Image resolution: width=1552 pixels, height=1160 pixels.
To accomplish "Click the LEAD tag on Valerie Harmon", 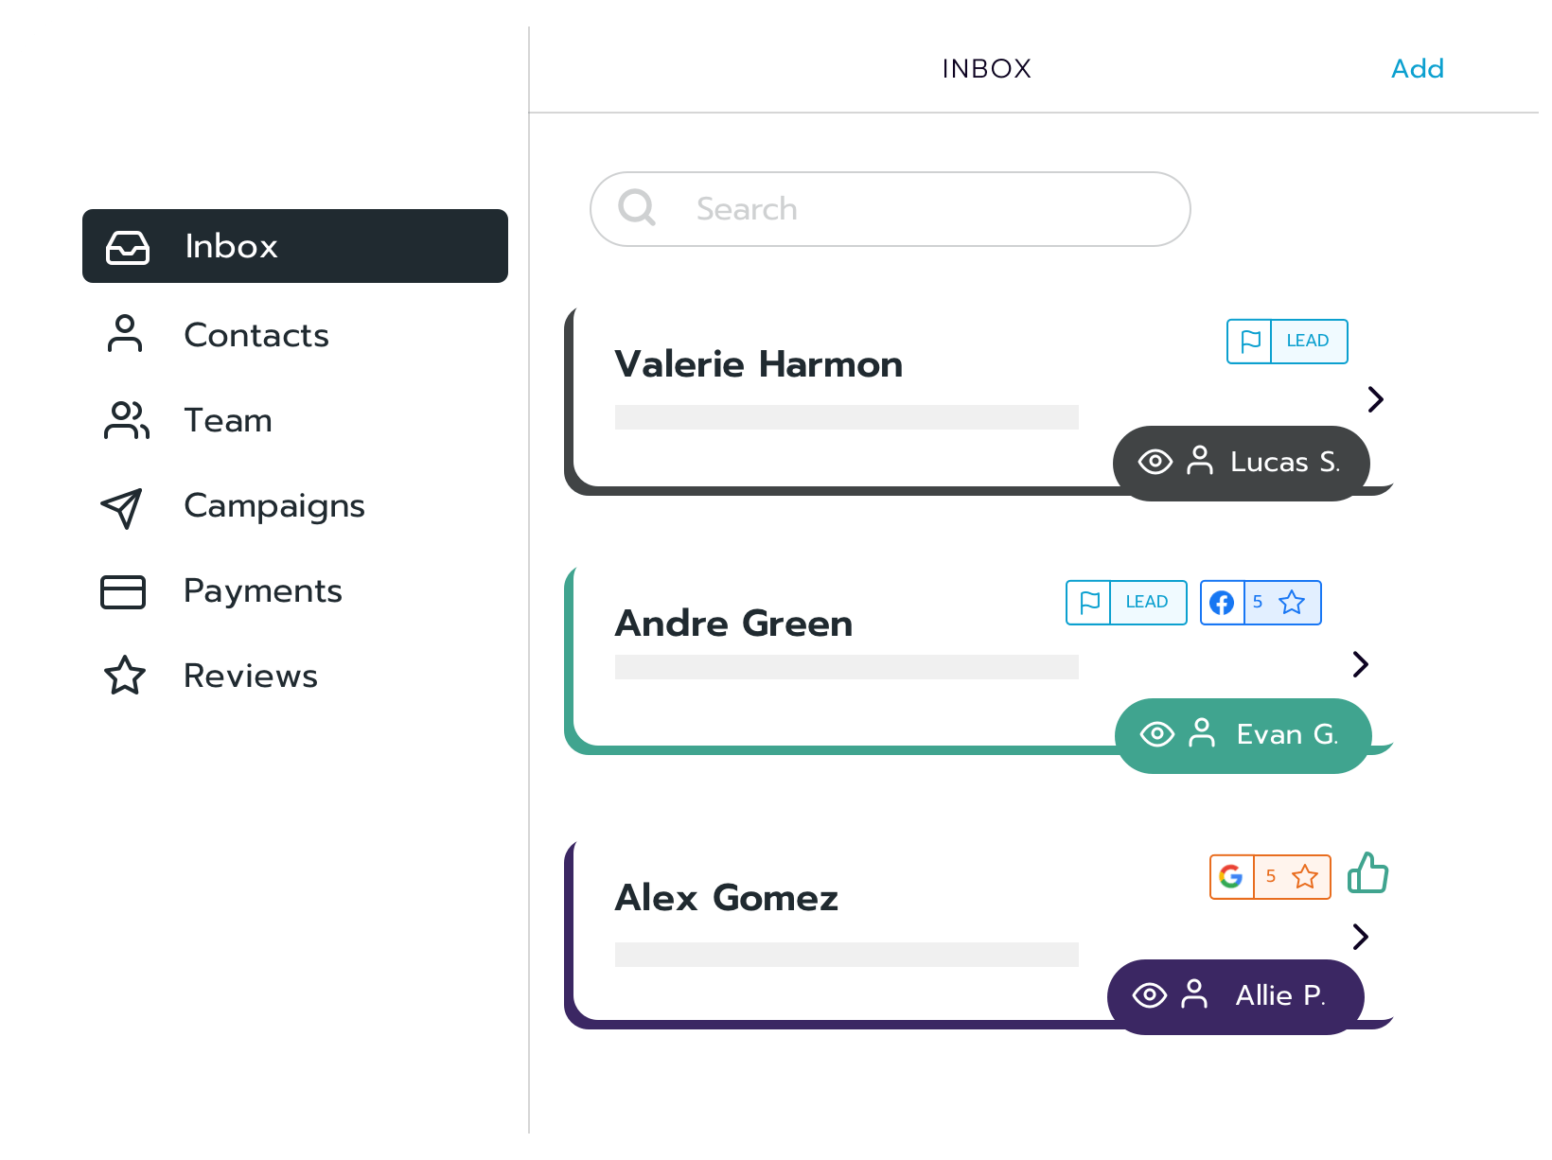I will (1287, 342).
